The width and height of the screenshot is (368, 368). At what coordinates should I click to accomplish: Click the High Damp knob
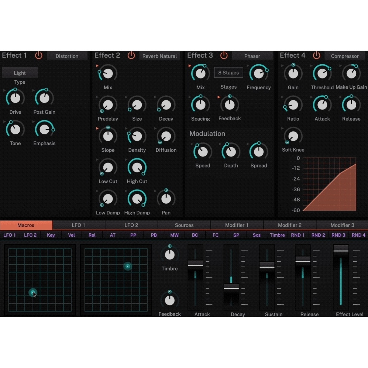(x=137, y=199)
